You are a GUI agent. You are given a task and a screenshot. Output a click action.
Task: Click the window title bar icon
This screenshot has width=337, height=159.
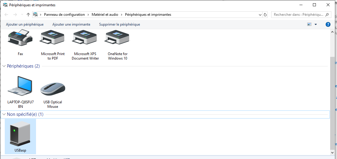[5, 5]
